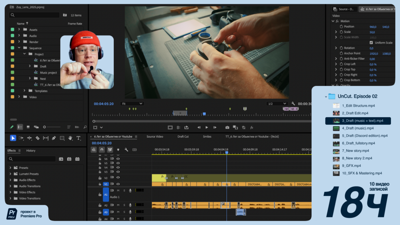
Task: Switch to the History tab
Action: click(31, 151)
